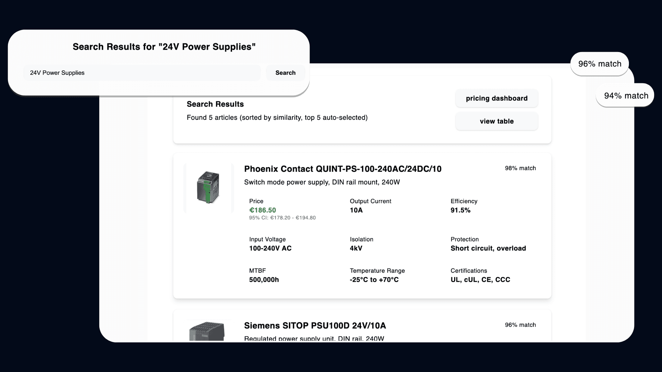Click the 98% match label on Phoenix Contact card
Screen dimensions: 662x372
click(x=520, y=168)
